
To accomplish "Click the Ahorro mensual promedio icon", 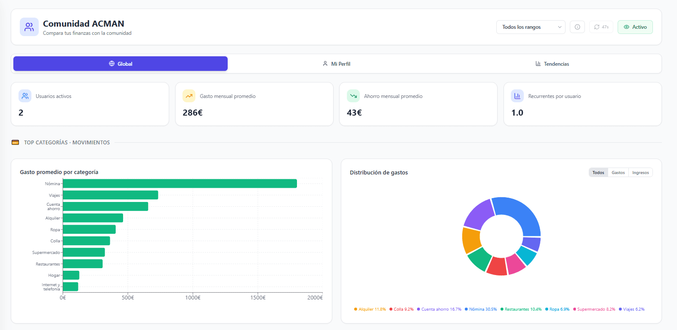I will coord(353,96).
